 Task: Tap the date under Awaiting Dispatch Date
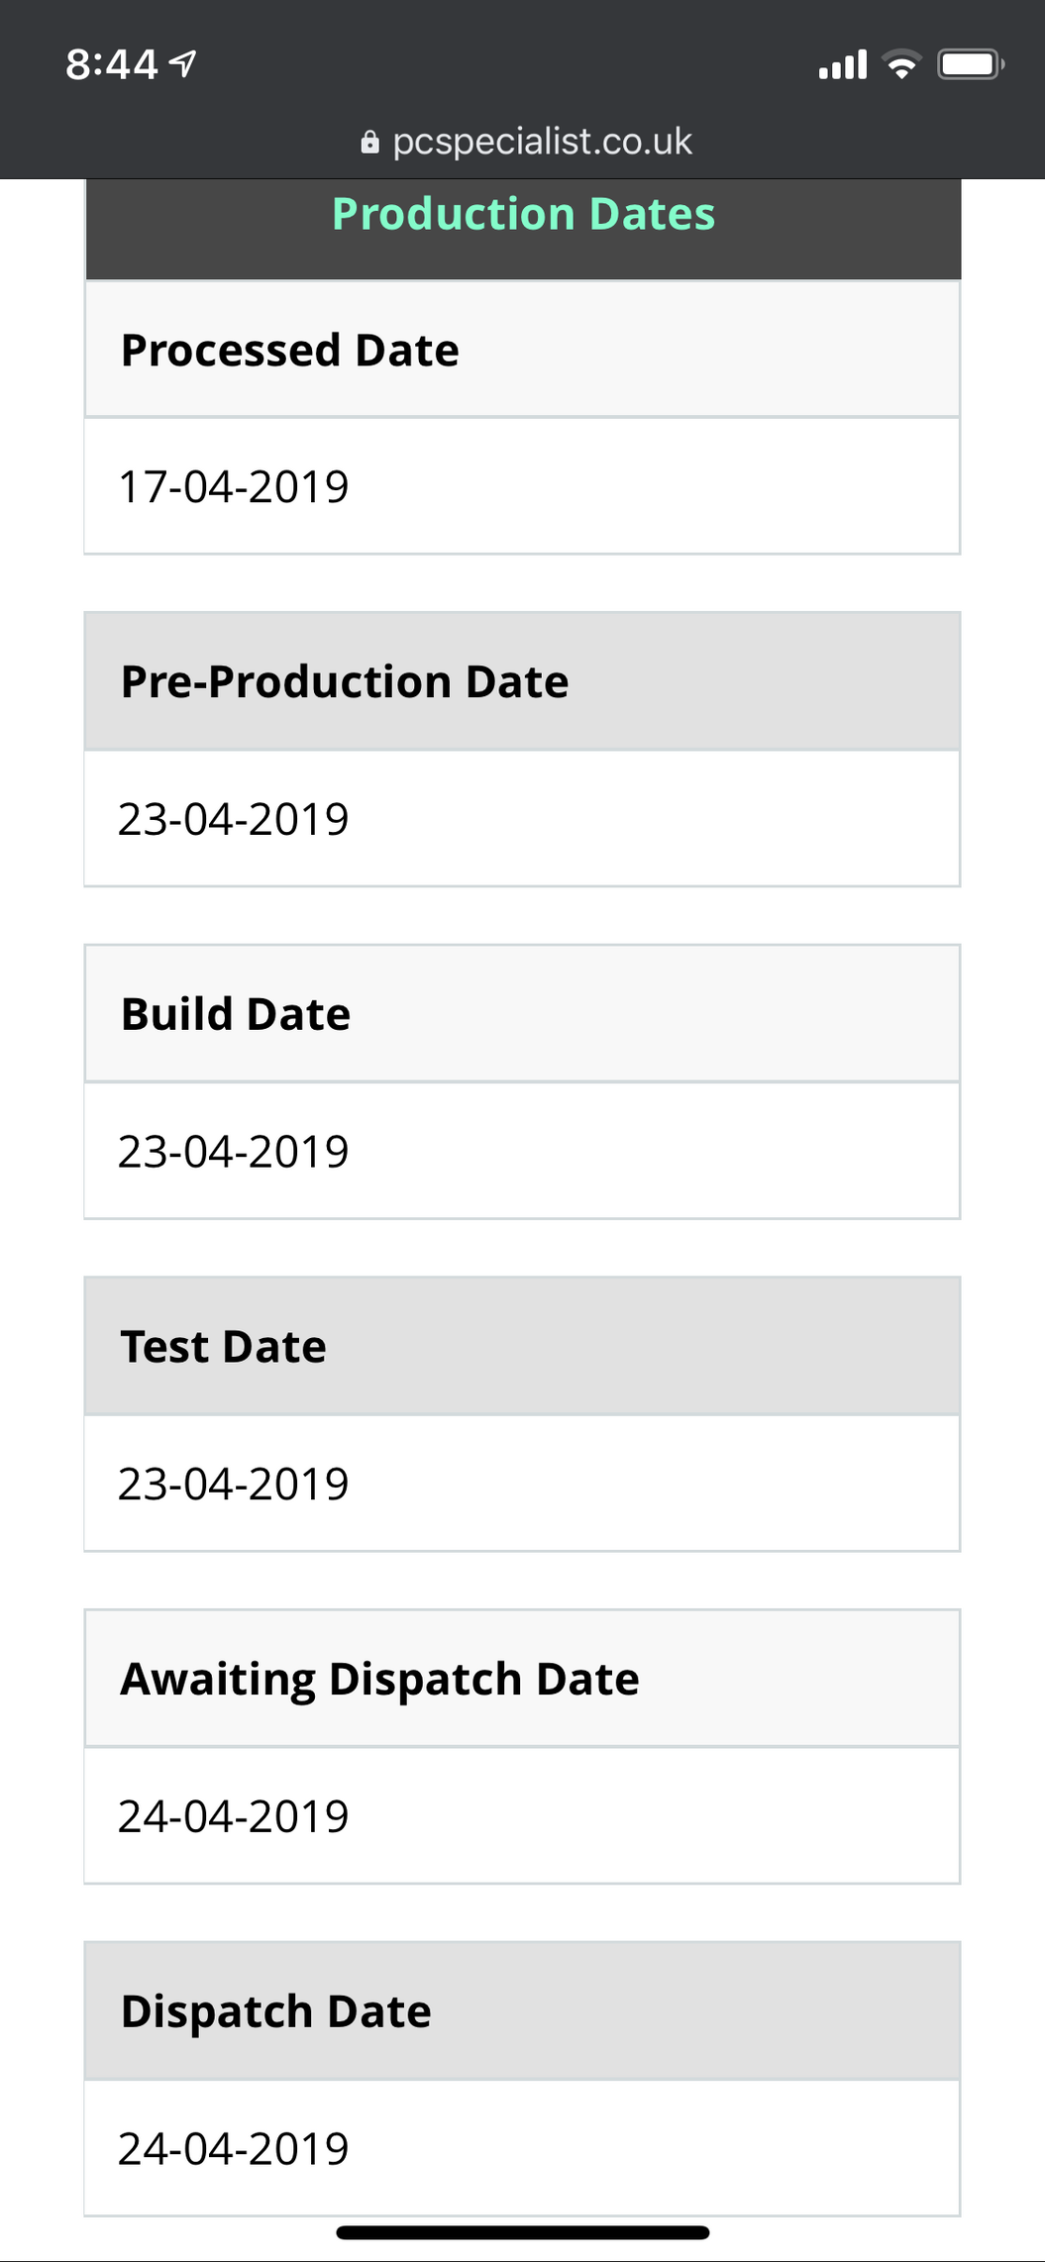pyautogui.click(x=234, y=1816)
